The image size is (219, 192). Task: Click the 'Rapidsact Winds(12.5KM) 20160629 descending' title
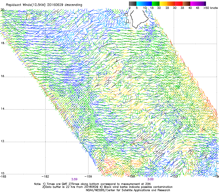(x=44, y=5)
